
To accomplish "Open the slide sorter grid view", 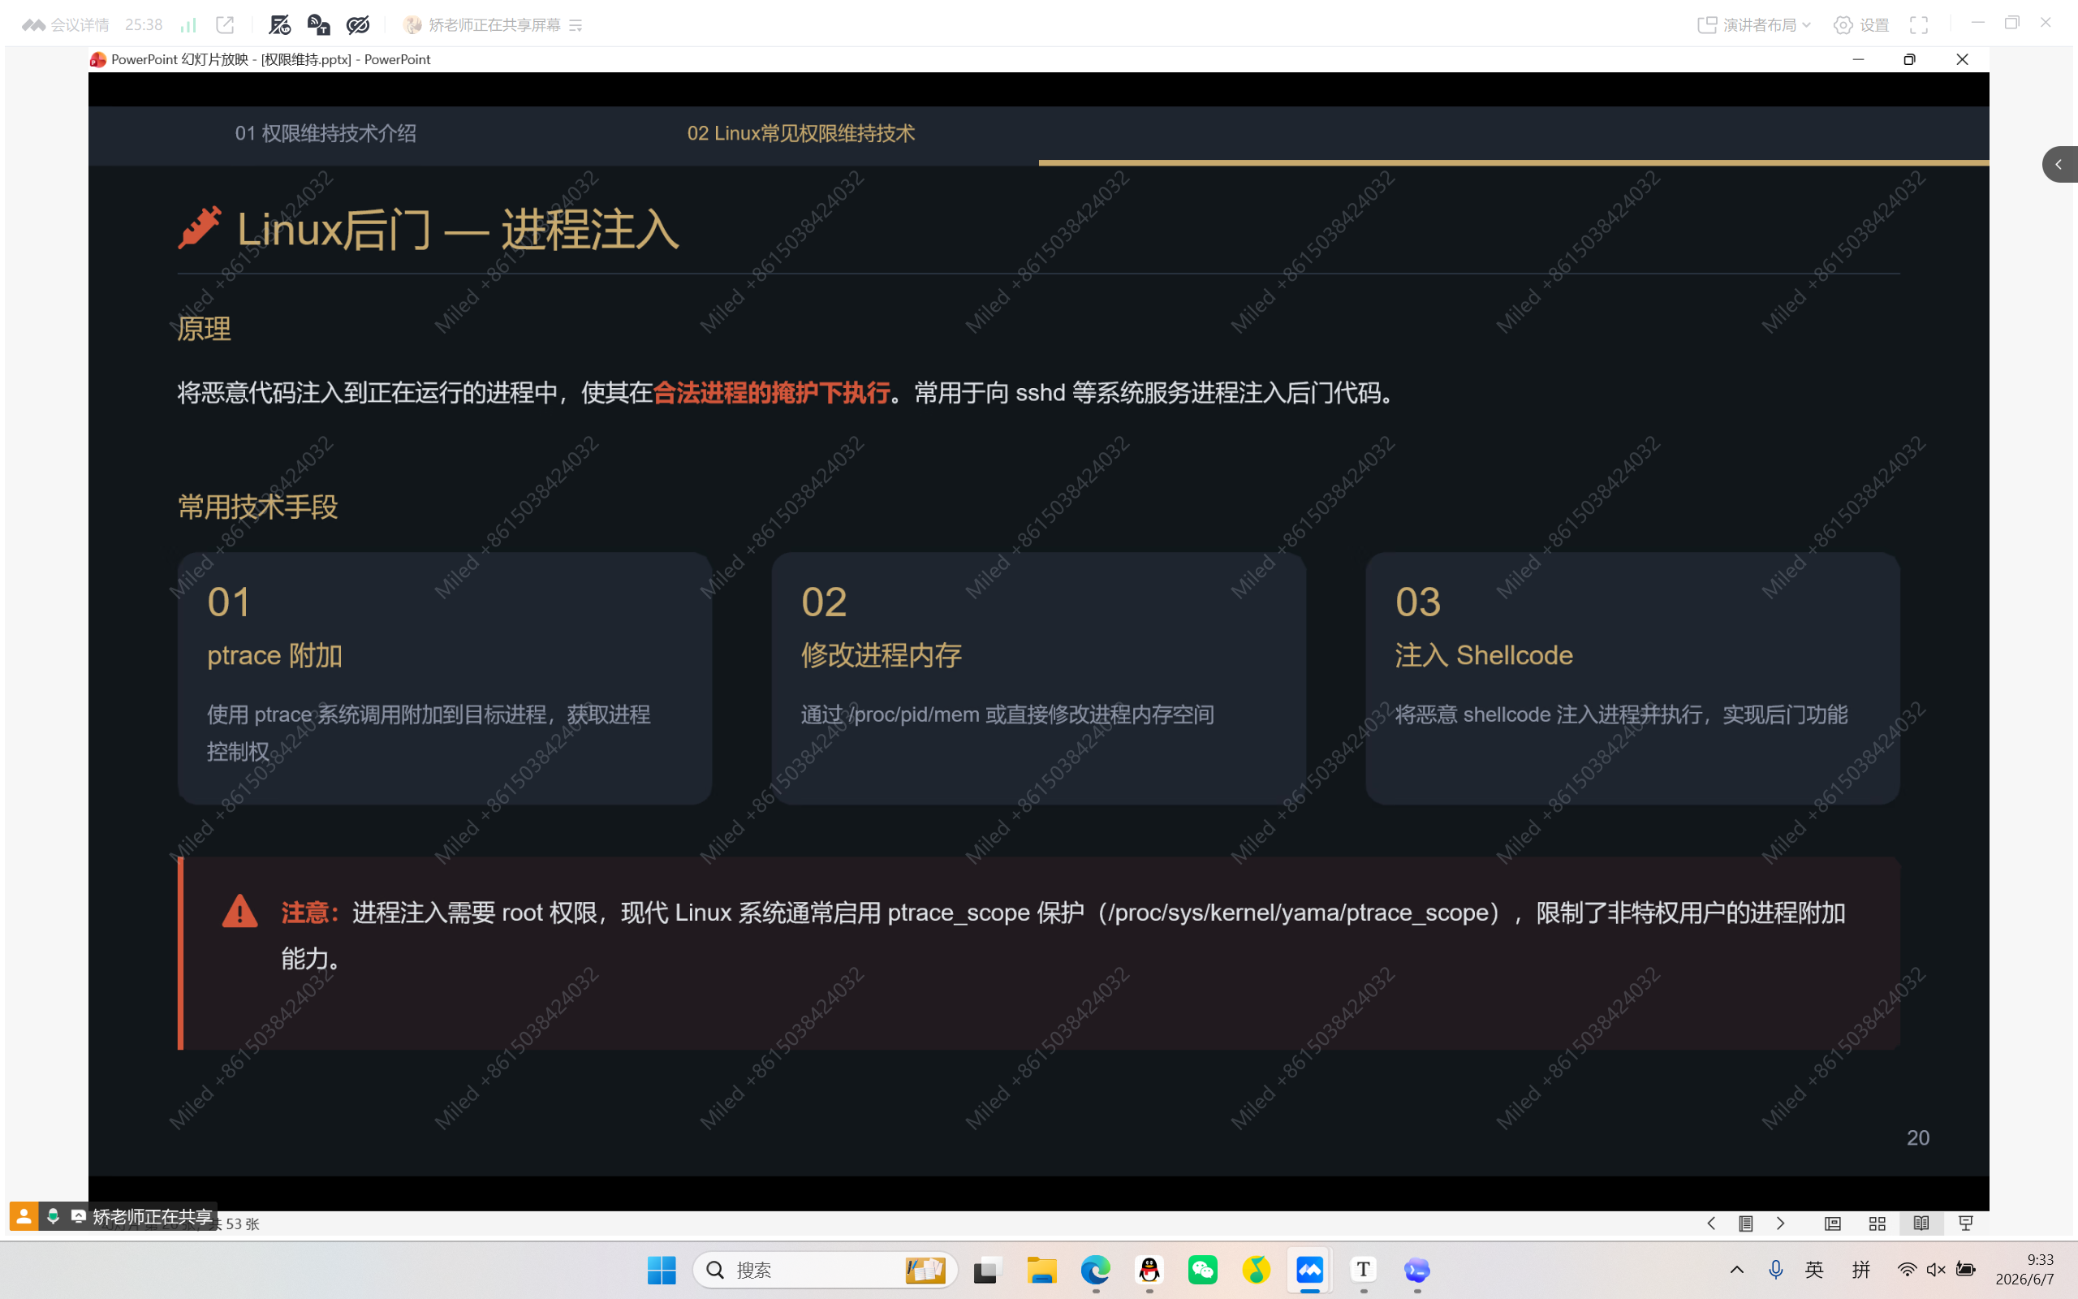I will pos(1877,1223).
